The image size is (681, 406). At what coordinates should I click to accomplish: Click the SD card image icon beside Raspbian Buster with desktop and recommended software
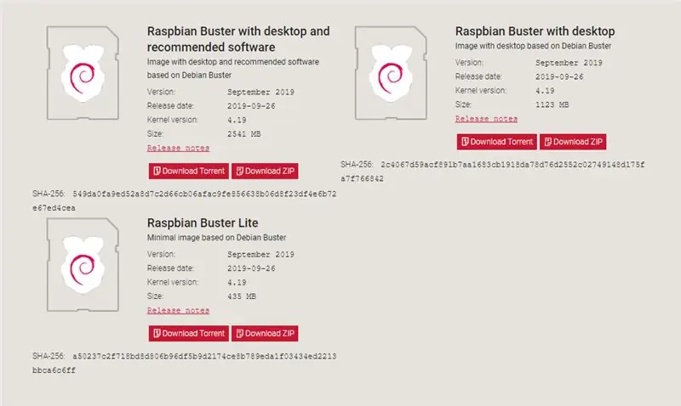(83, 73)
